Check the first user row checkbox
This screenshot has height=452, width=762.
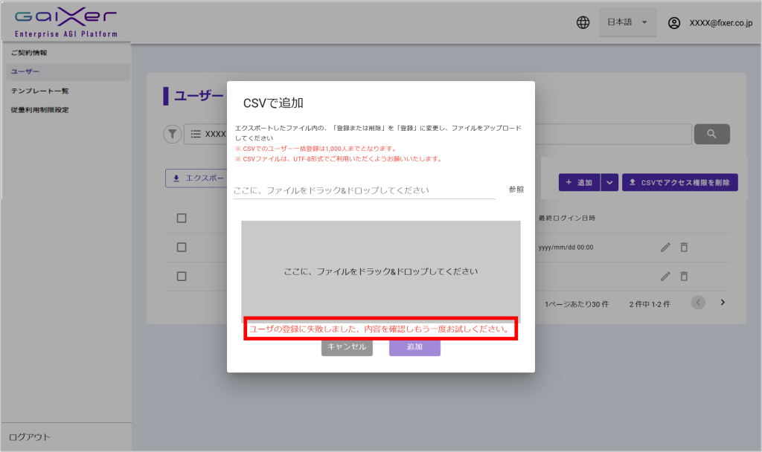(x=181, y=247)
